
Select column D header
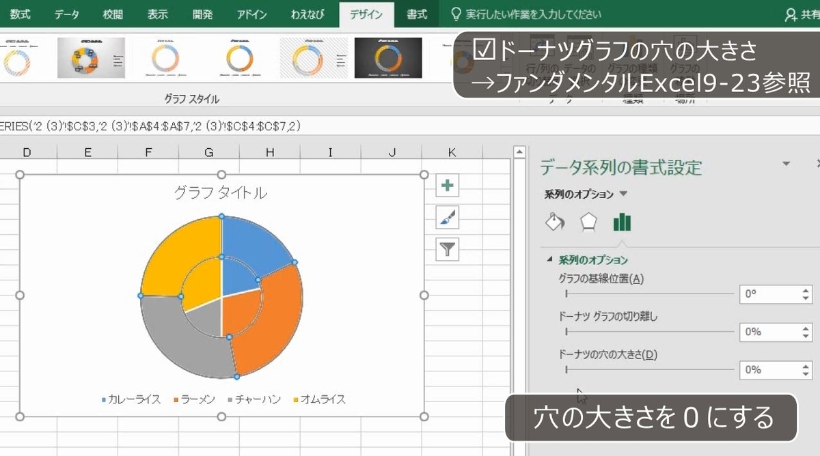[x=27, y=153]
